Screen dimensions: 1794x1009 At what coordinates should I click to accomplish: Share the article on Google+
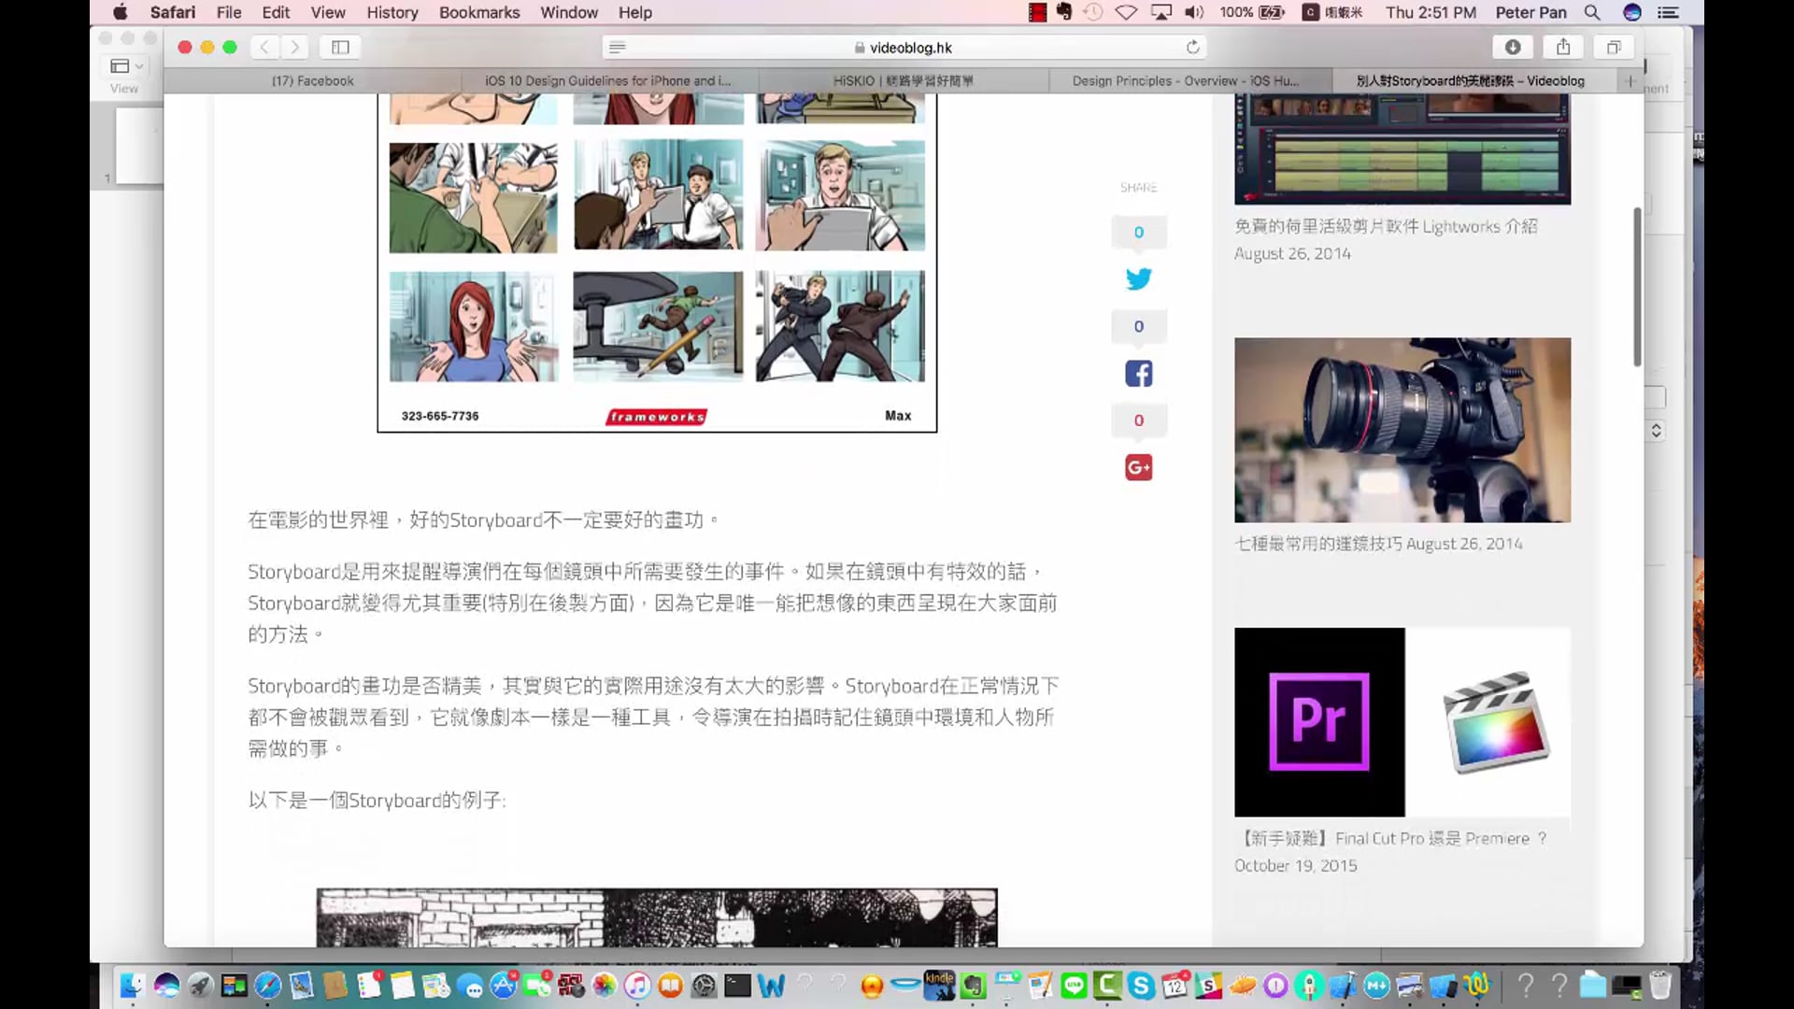coord(1138,467)
